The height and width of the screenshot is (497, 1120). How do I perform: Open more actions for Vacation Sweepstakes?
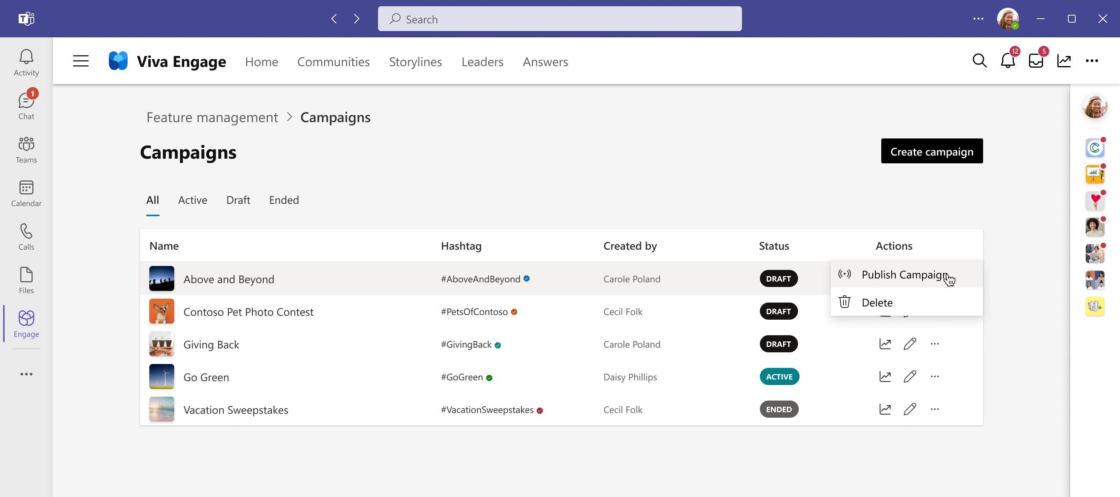[935, 409]
